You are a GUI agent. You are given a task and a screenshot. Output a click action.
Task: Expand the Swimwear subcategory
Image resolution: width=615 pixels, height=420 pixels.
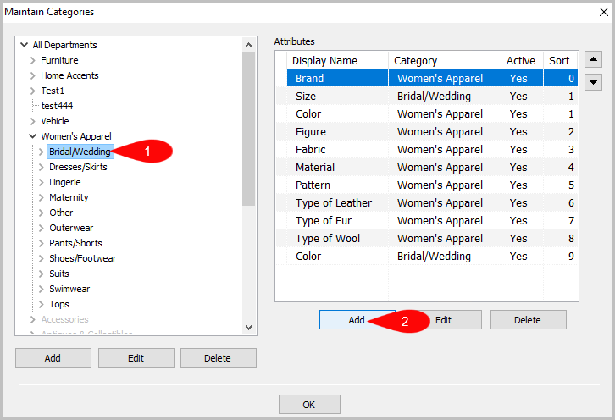pos(42,289)
